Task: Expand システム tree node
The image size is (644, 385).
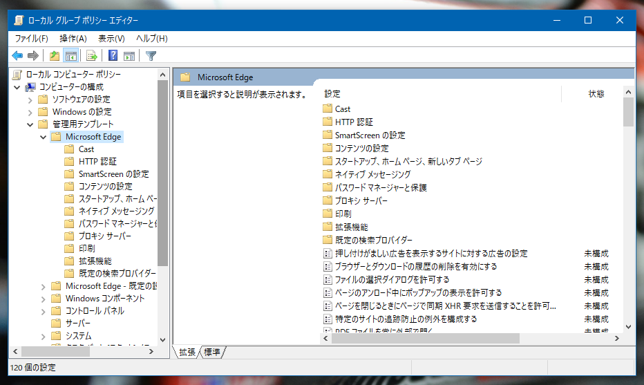Action: pyautogui.click(x=43, y=336)
